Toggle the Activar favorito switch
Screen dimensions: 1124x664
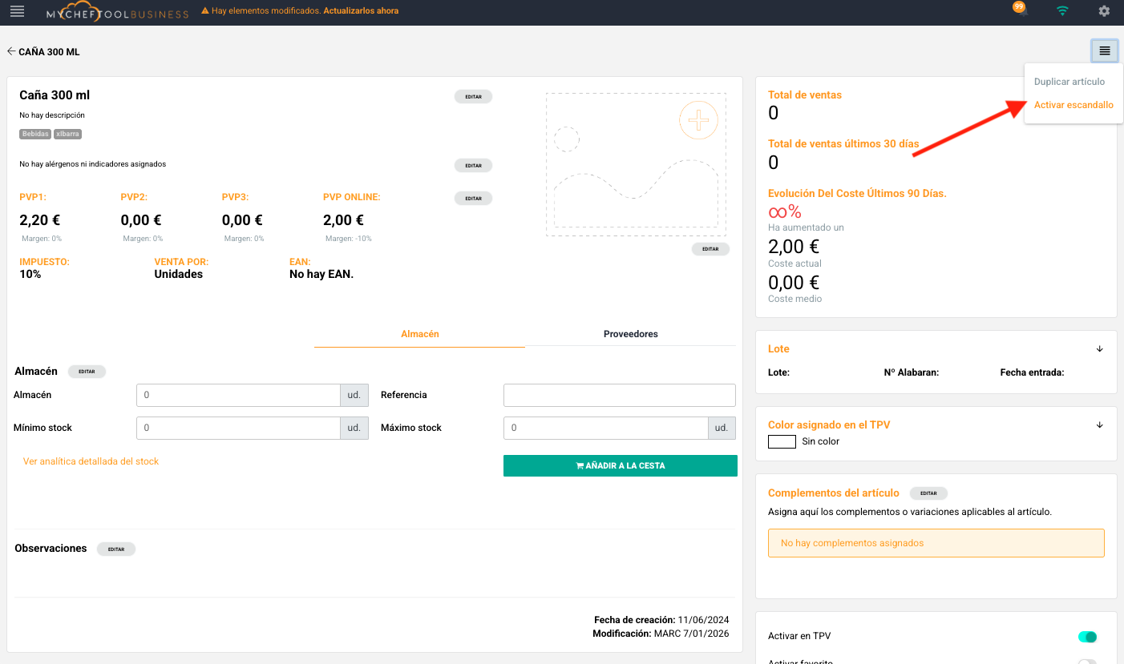(1087, 662)
